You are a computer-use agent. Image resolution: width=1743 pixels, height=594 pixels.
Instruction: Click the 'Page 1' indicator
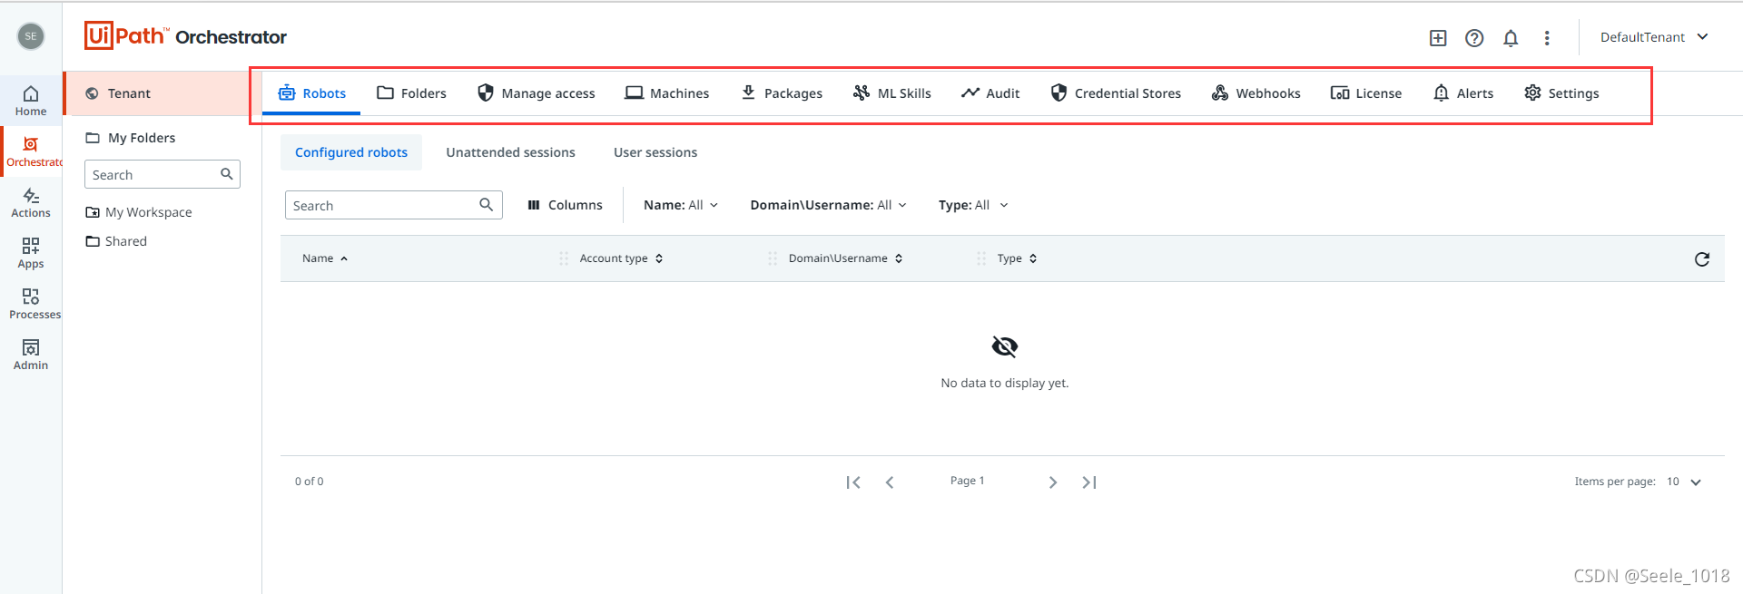click(x=967, y=481)
